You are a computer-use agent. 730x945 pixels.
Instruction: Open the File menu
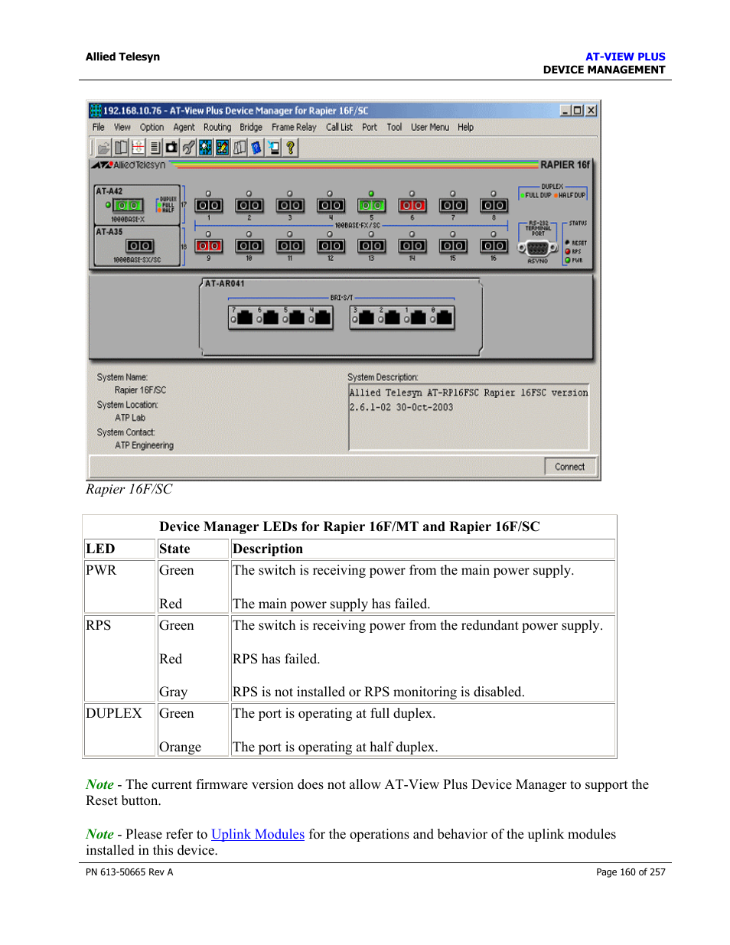pyautogui.click(x=99, y=127)
